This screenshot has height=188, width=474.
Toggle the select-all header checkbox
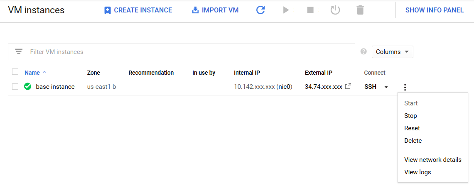click(15, 72)
